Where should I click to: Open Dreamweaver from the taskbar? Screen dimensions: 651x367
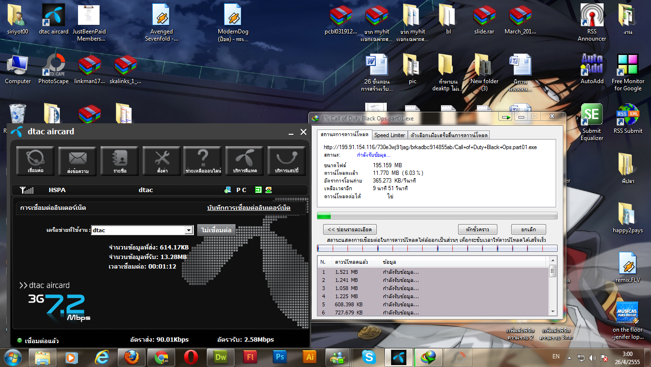pyautogui.click(x=220, y=357)
